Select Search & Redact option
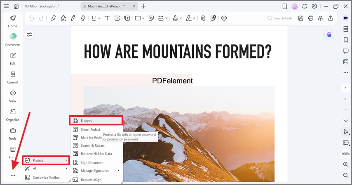This screenshot has width=352, height=185. point(96,146)
